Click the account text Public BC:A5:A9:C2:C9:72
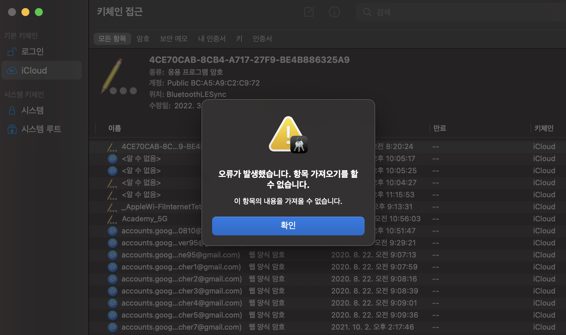 [x=213, y=83]
